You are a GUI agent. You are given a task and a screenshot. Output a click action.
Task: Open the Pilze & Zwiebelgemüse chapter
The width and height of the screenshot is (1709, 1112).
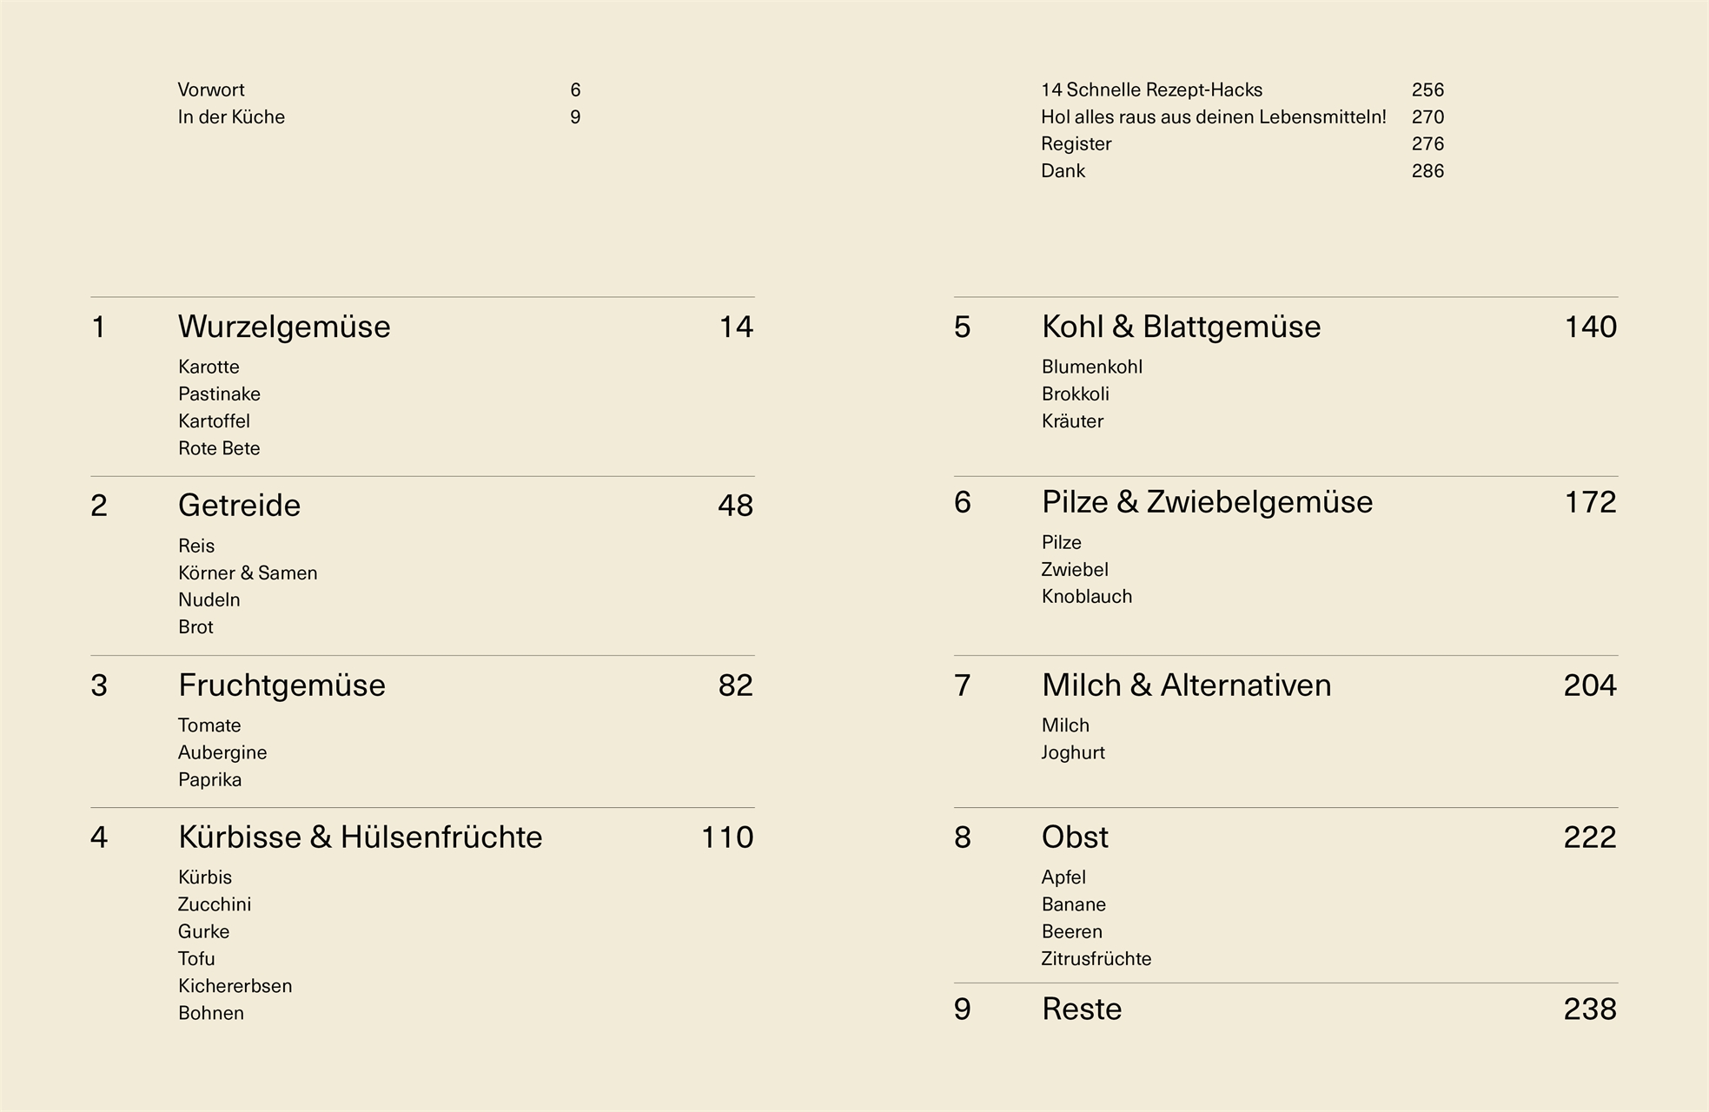[x=1207, y=502]
